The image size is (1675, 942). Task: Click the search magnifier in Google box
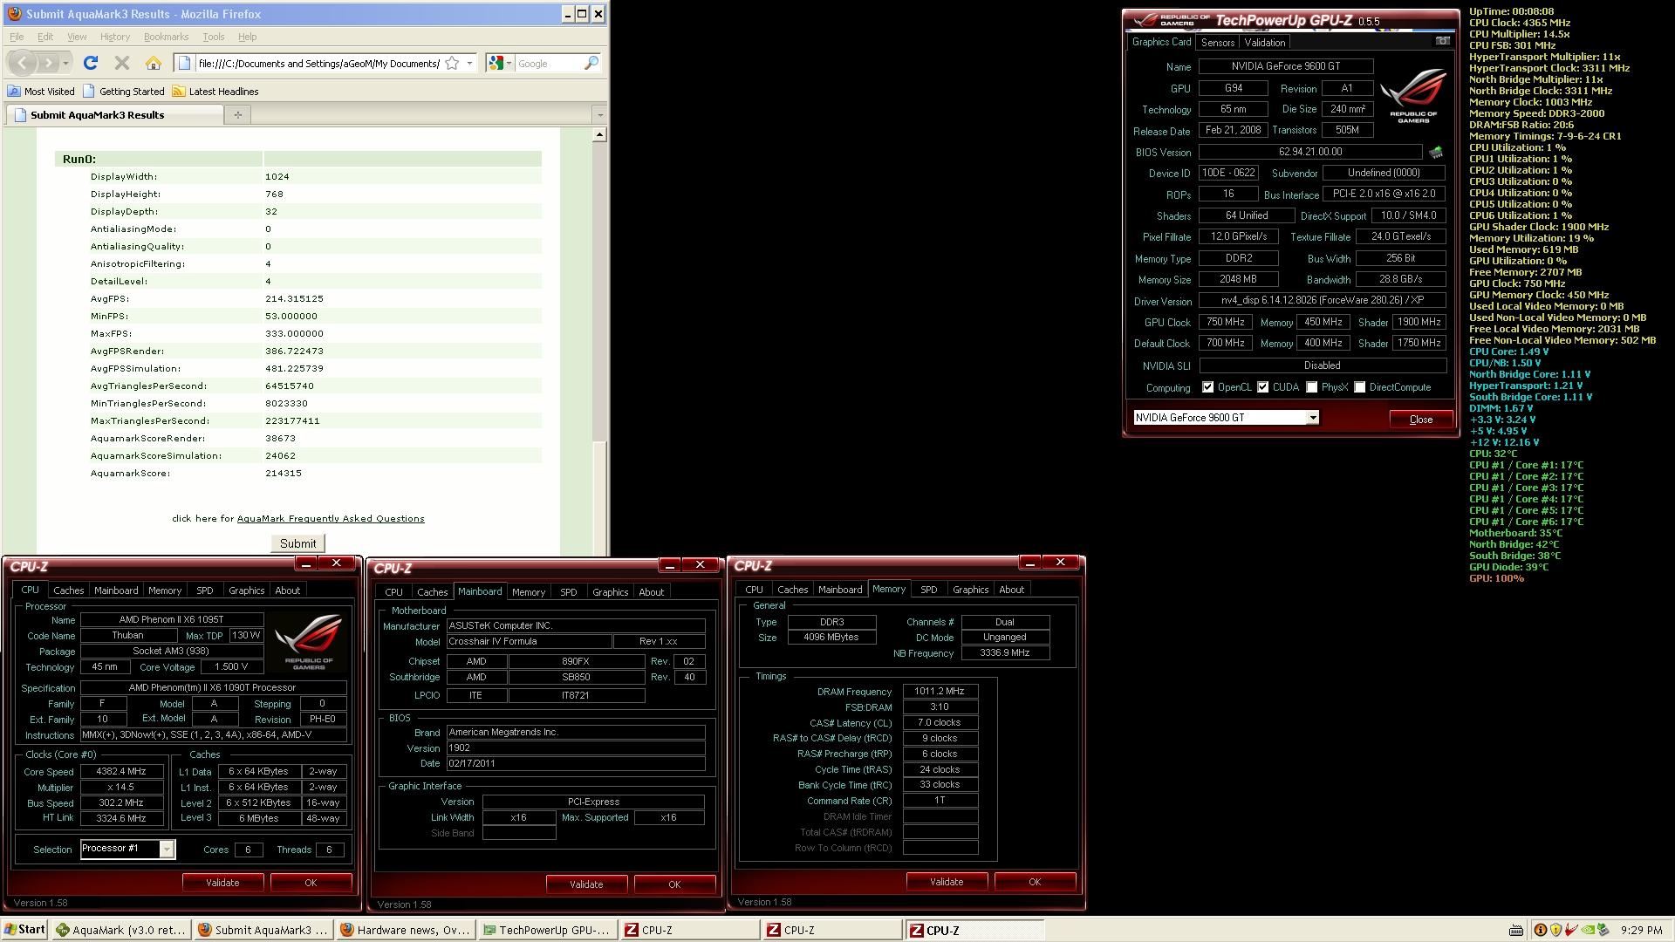coord(591,63)
